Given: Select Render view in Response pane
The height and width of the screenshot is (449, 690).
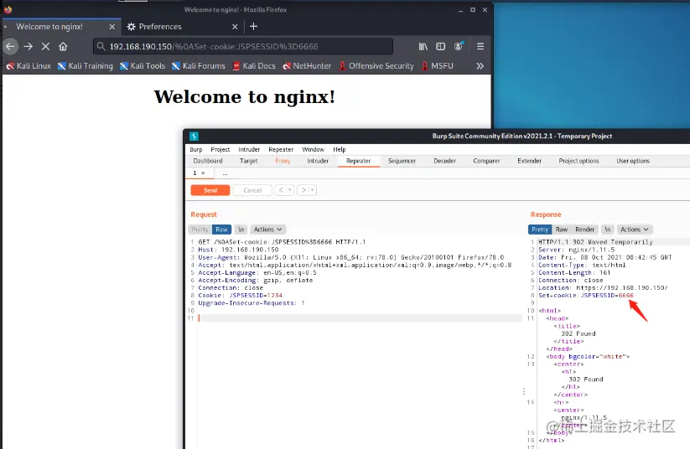Looking at the screenshot, I should click(584, 230).
